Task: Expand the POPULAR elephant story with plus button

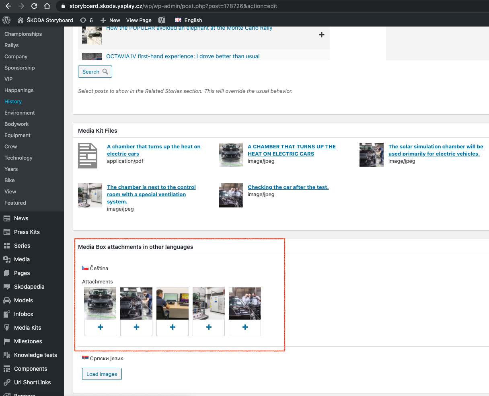Action: tap(321, 35)
